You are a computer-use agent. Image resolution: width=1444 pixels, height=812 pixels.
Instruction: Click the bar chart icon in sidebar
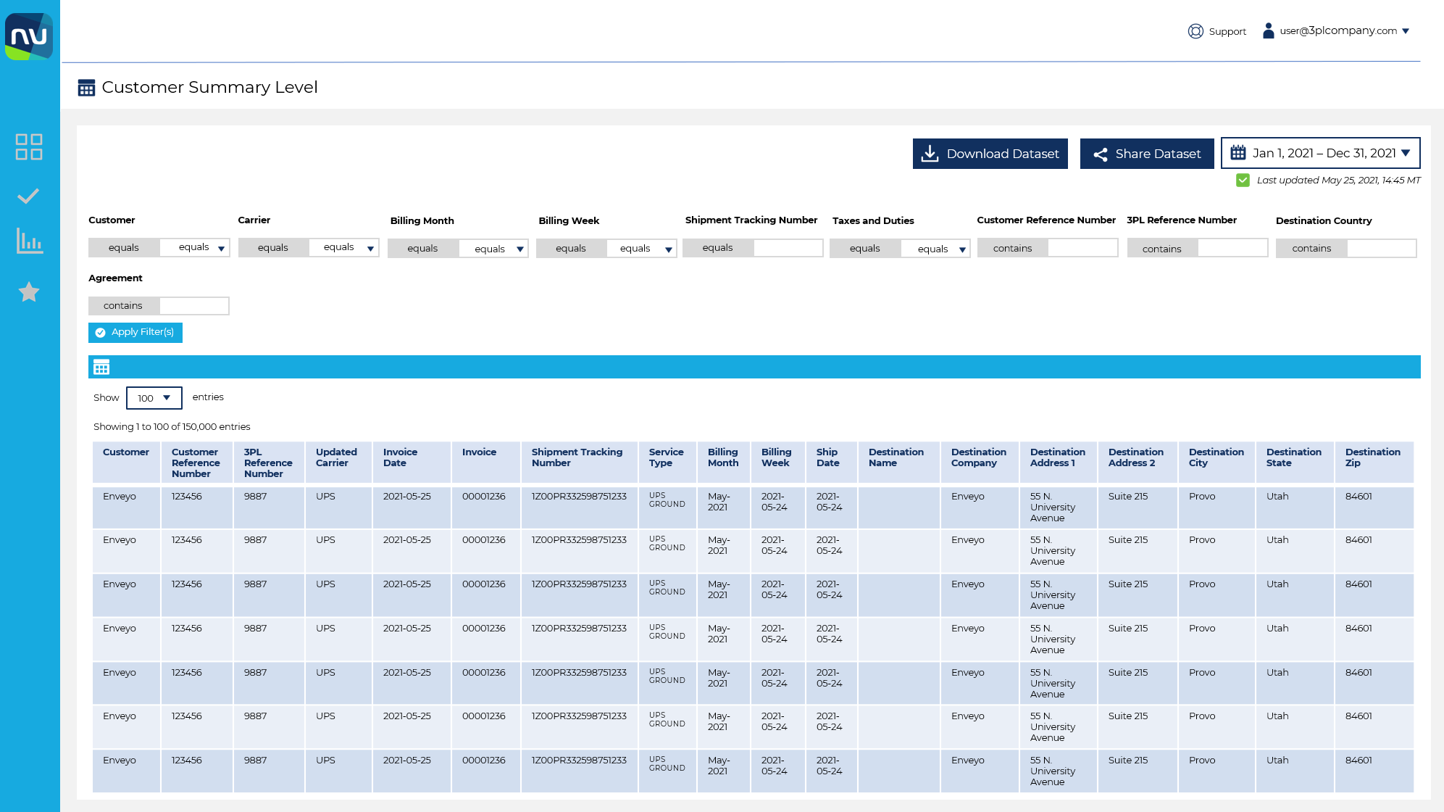(29, 243)
